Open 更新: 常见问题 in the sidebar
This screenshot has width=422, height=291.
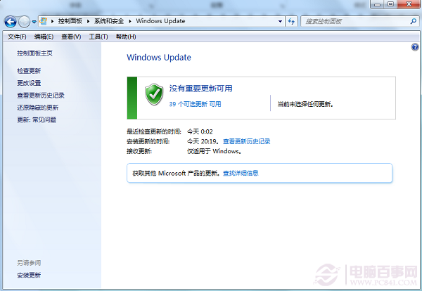pyautogui.click(x=37, y=119)
